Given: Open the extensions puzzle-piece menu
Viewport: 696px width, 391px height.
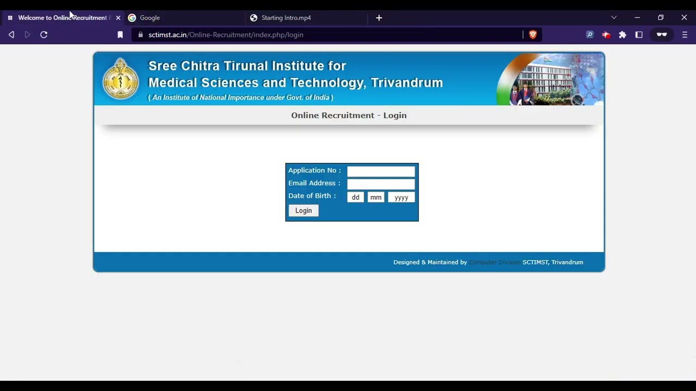Looking at the screenshot, I should 623,35.
